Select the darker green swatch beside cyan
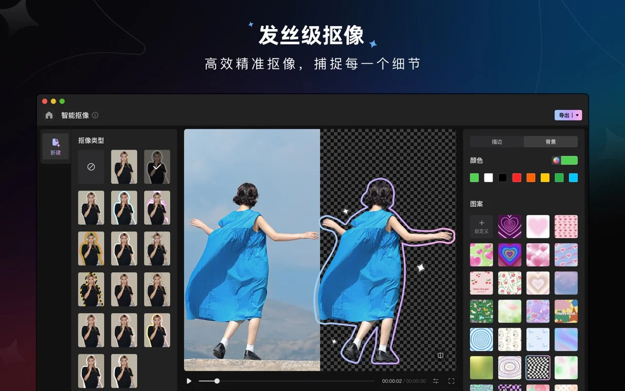 (559, 178)
